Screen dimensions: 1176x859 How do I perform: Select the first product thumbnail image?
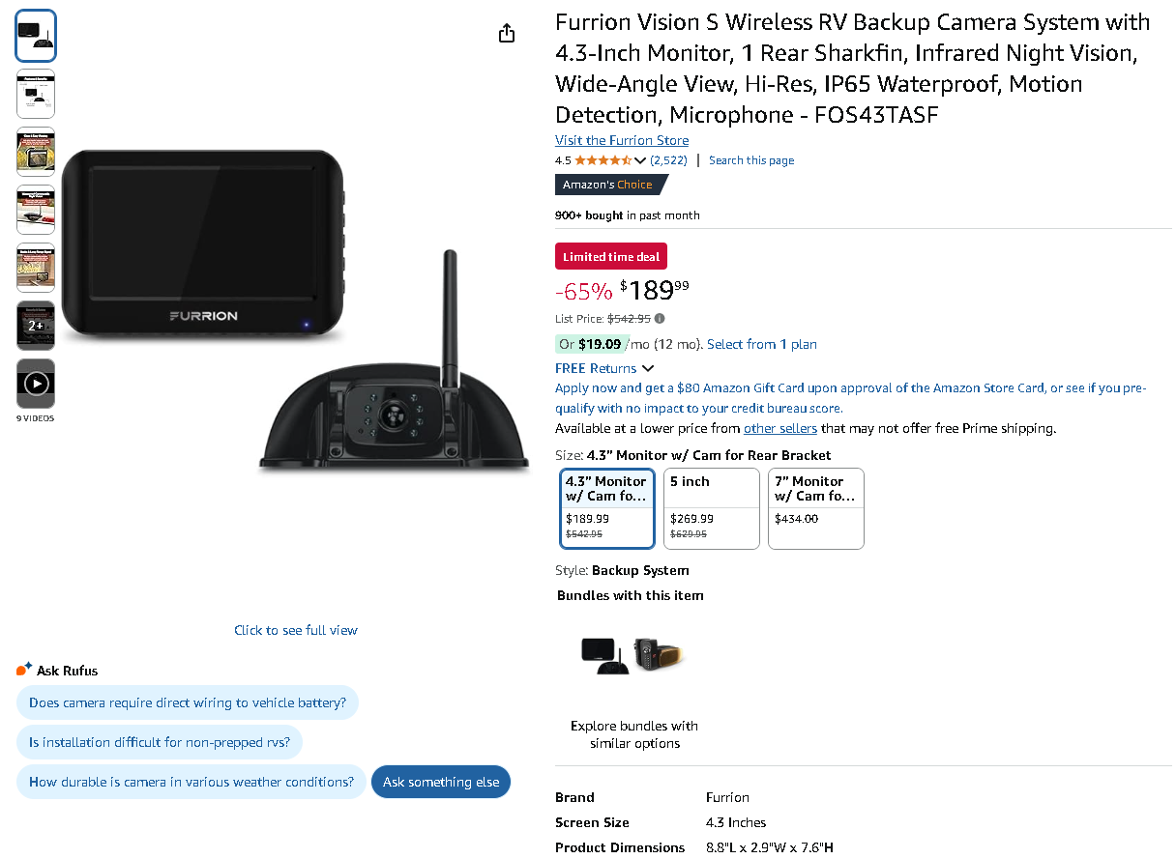click(x=36, y=36)
